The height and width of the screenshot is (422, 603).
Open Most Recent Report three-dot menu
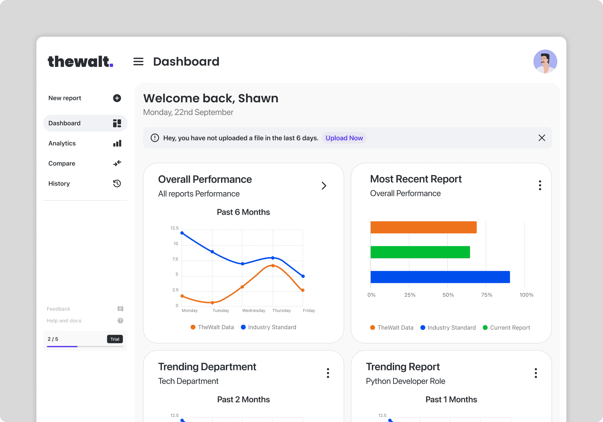(x=540, y=185)
